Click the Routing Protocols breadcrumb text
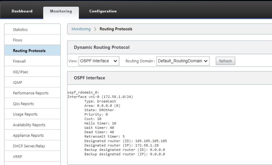The height and width of the screenshot is (165, 272). coord(116,29)
